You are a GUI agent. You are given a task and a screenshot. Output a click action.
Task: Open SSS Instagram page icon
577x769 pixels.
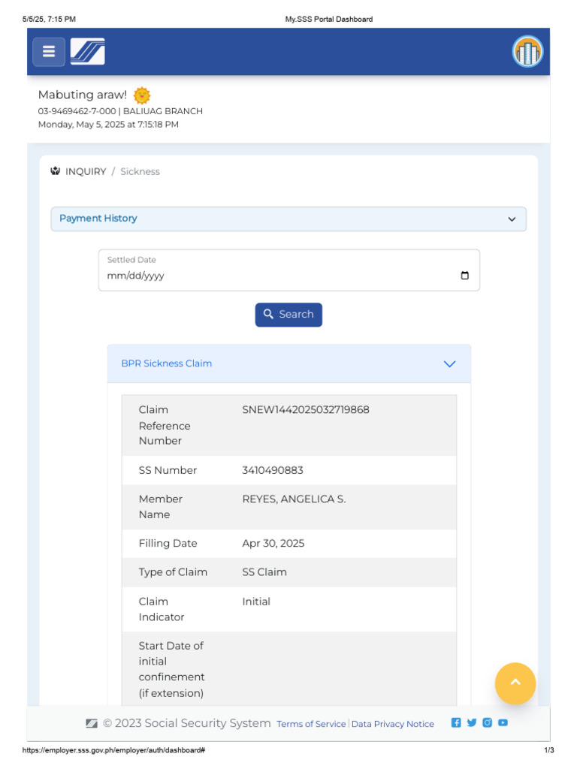488,722
